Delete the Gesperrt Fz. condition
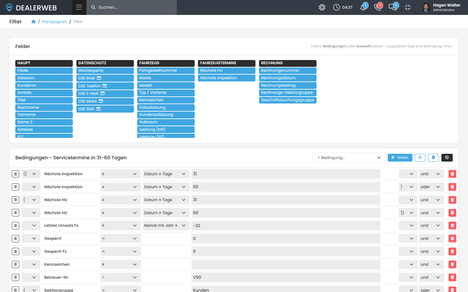Screen dimensions: 468x292 (x=452, y=251)
